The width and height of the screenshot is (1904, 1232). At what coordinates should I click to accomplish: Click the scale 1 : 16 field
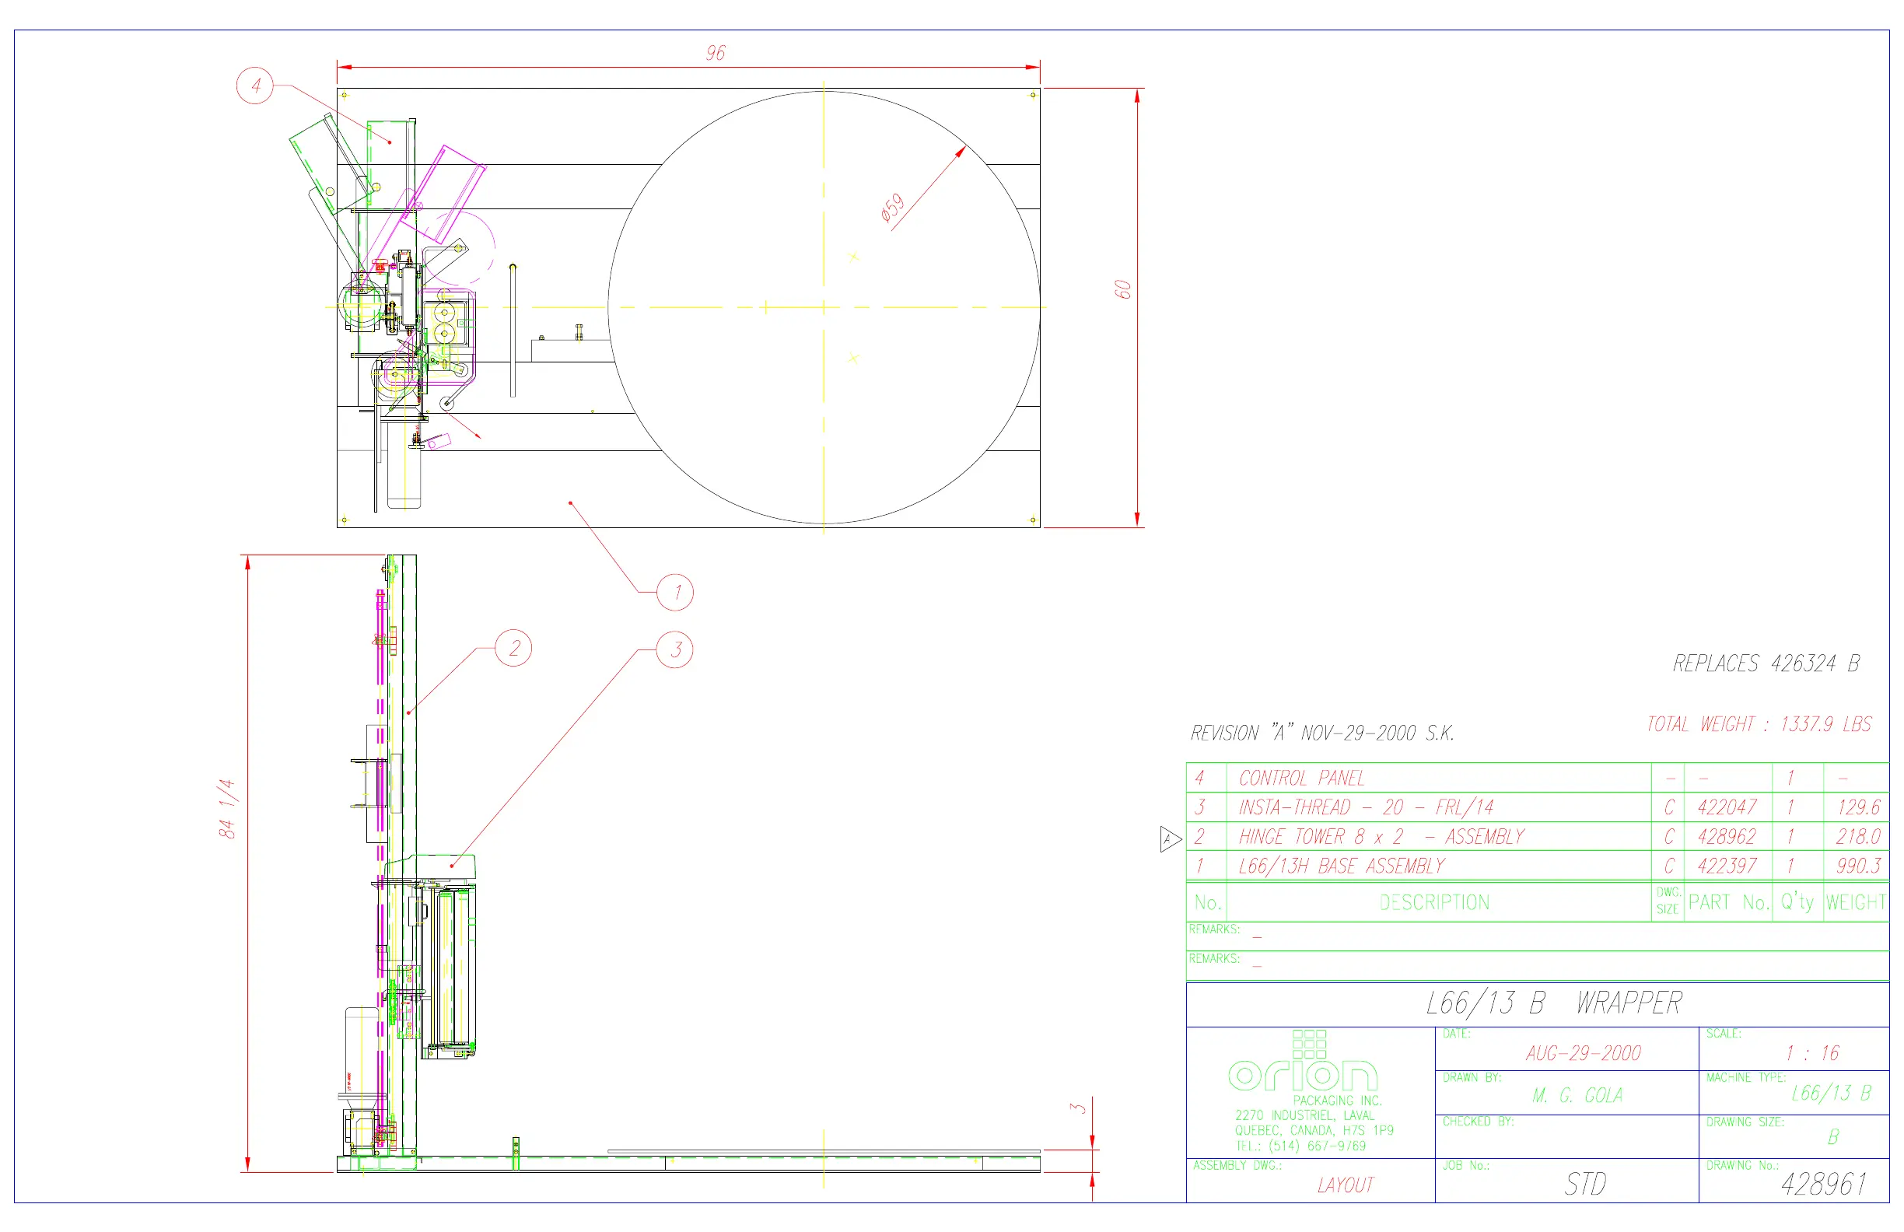point(1812,1053)
